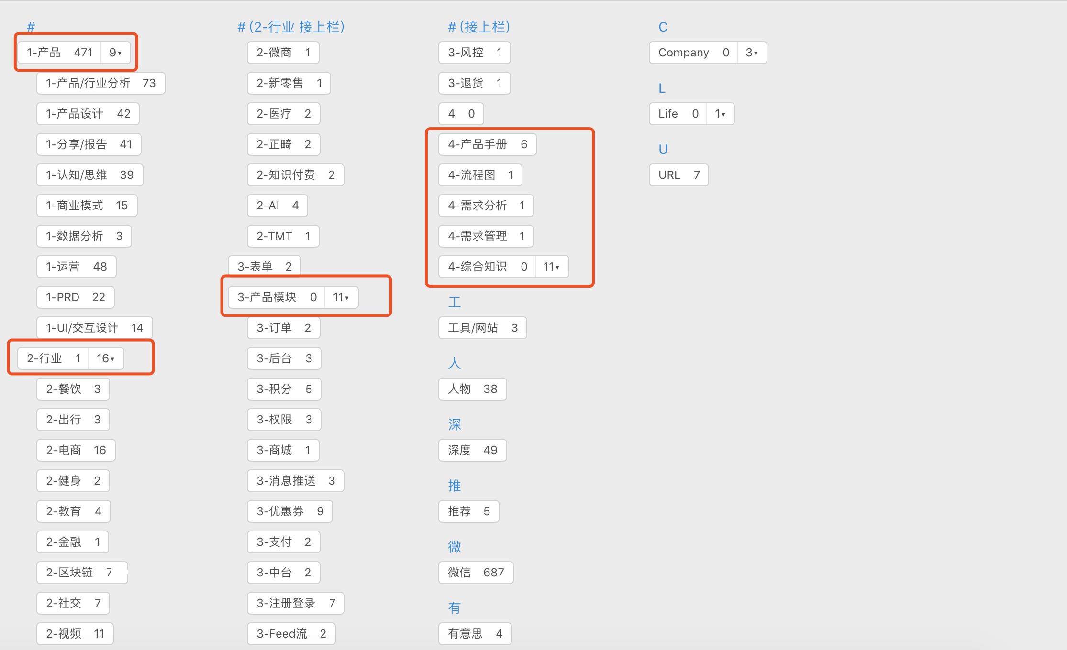The width and height of the screenshot is (1067, 650).
Task: Select the 2-电商 tag
Action: [x=76, y=450]
